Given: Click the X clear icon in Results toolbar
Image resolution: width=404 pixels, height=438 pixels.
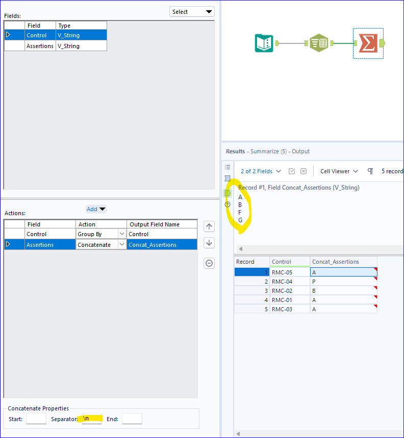Looking at the screenshot, I should (304, 171).
